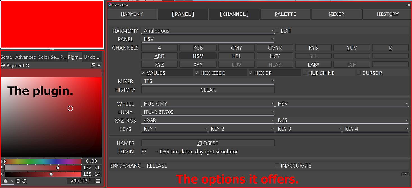Open the WHEEL HUE_CMY dropdown
This screenshot has height=188, width=412.
208,104
